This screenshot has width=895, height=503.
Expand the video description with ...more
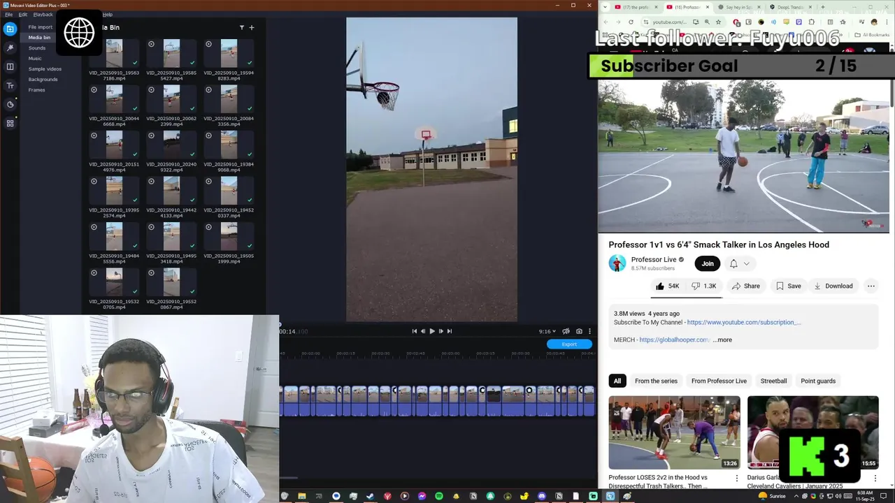coord(723,340)
